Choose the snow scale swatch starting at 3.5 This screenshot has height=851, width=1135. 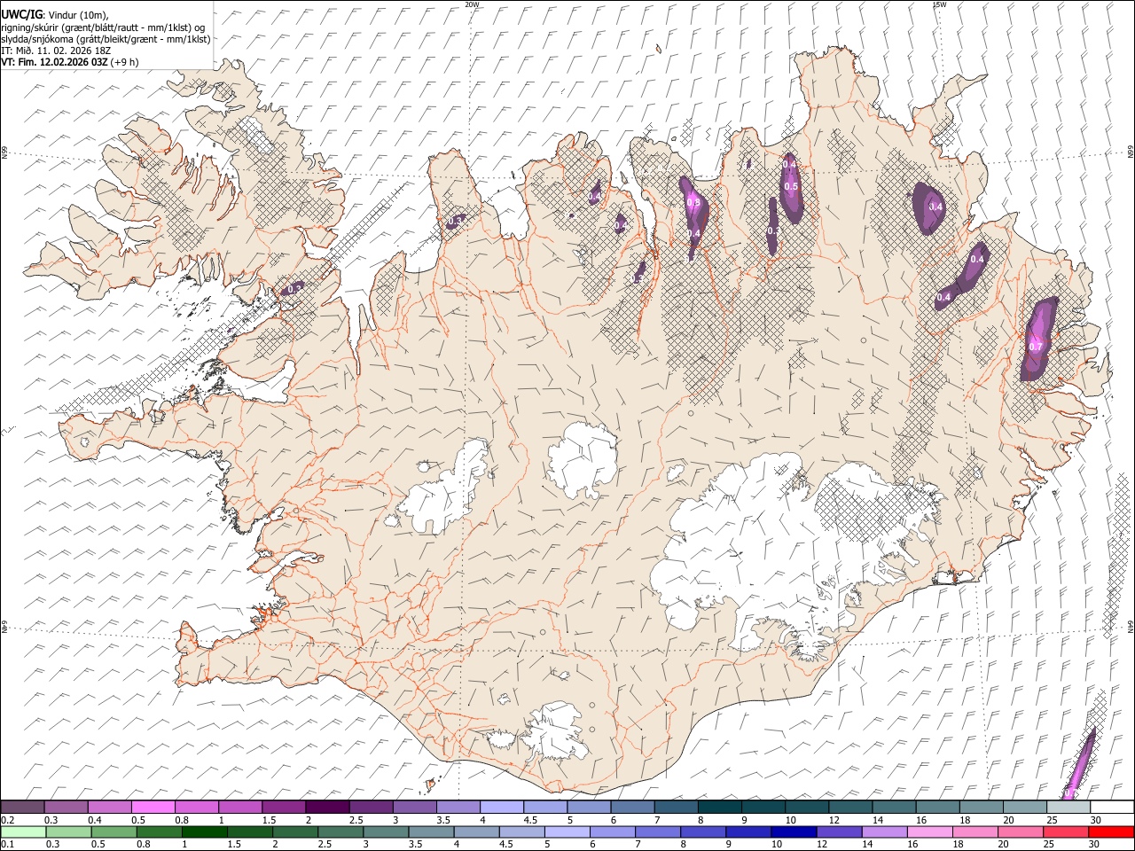[x=458, y=807]
